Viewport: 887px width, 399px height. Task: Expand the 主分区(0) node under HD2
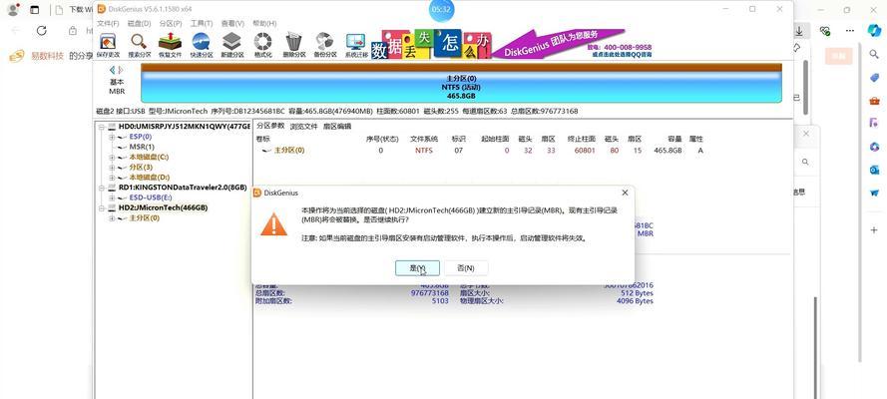coord(112,218)
